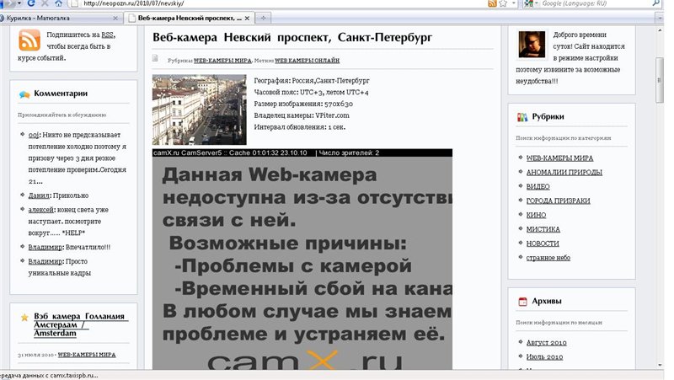Open the КИНО category
This screenshot has height=380, width=674.
(x=537, y=215)
